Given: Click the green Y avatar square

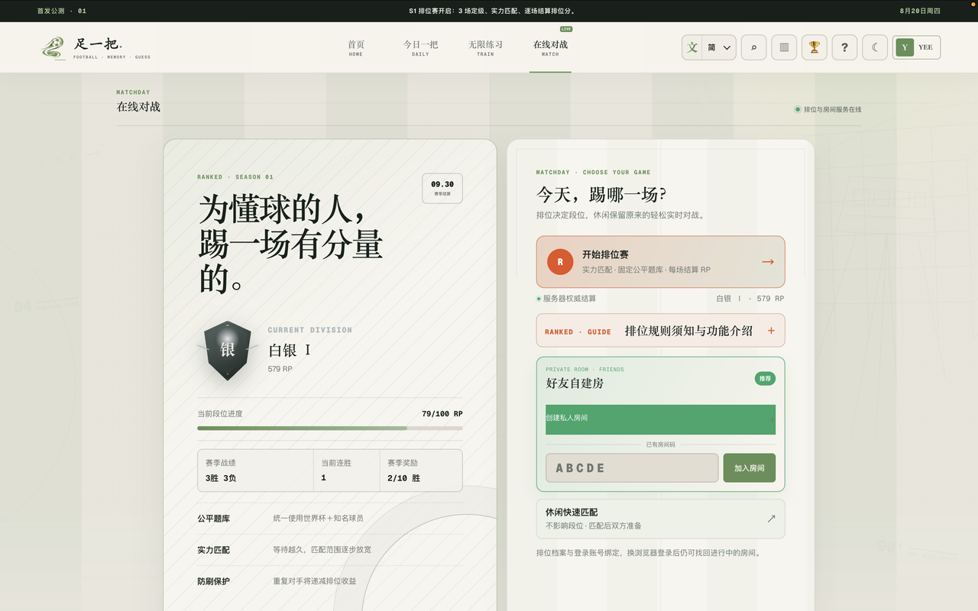Looking at the screenshot, I should click(905, 47).
